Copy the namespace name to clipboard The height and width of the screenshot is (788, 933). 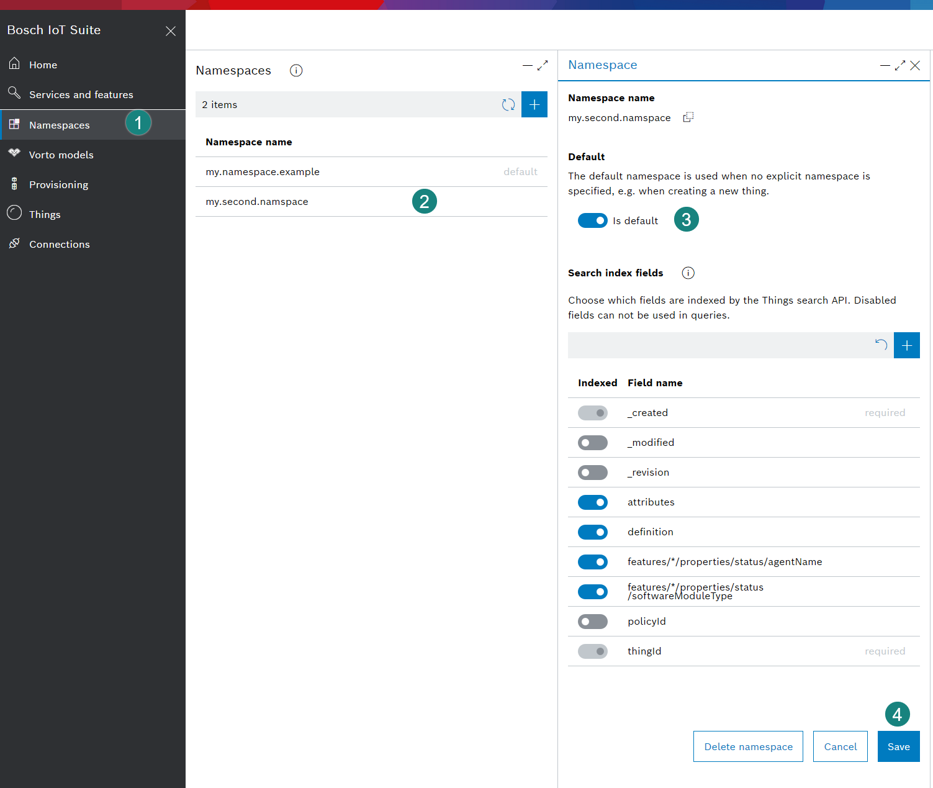pyautogui.click(x=688, y=117)
